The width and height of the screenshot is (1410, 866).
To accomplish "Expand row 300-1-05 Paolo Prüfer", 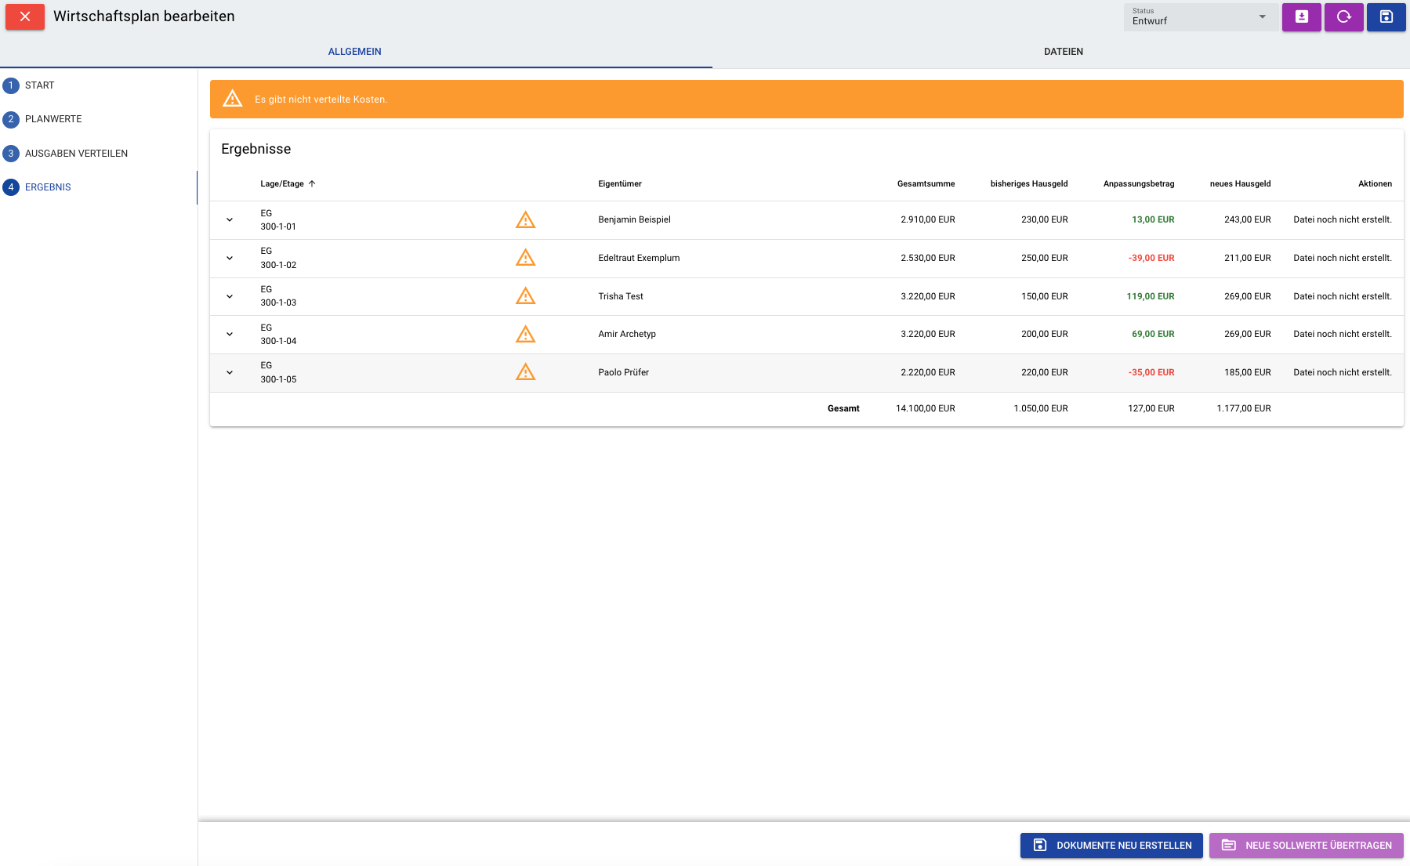I will (x=230, y=373).
